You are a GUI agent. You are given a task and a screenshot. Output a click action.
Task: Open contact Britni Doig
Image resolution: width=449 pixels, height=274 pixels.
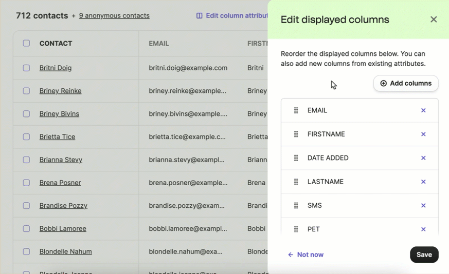click(x=56, y=68)
